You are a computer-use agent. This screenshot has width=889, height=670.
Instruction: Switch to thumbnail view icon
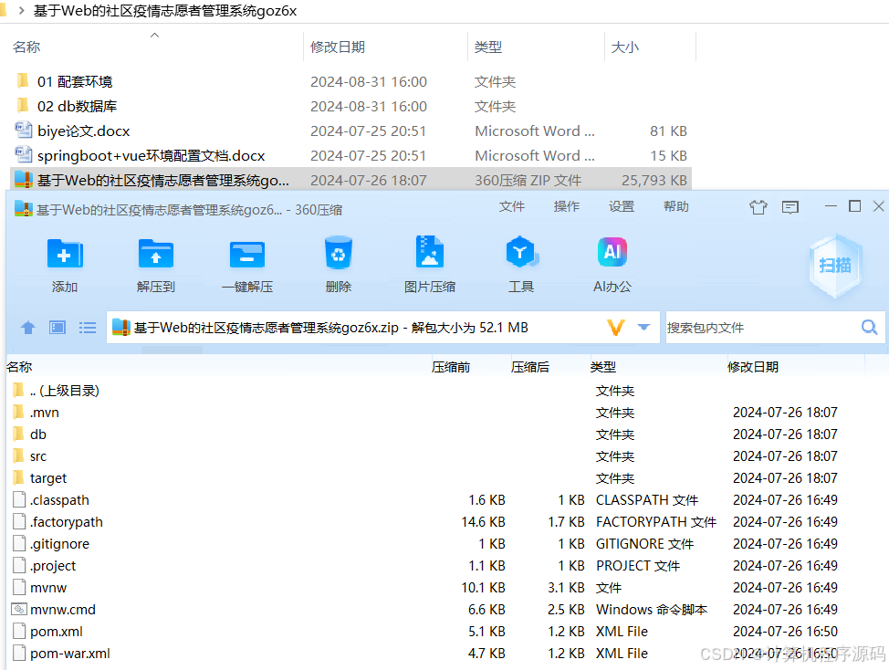pos(58,328)
